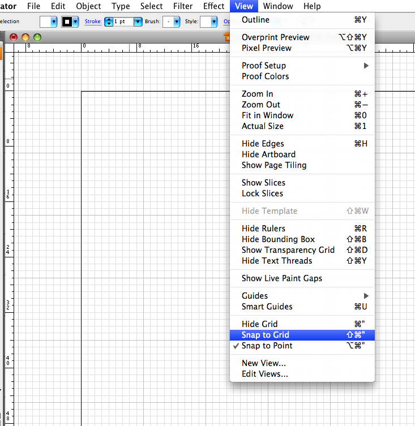Click the Stroke link label
The width and height of the screenshot is (415, 426).
tap(93, 21)
